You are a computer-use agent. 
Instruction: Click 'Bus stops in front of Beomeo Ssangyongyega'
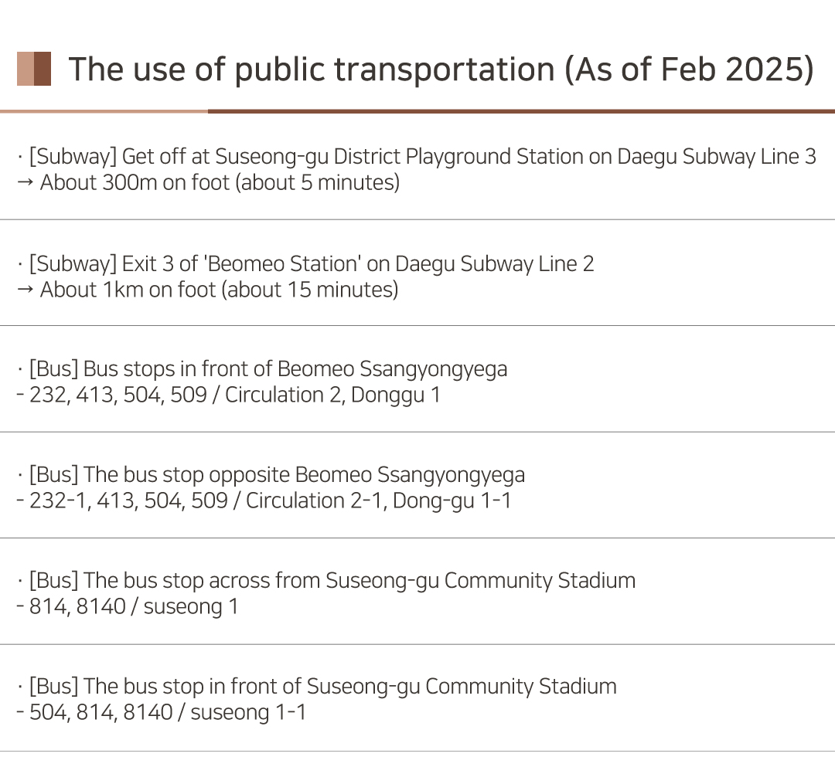[x=295, y=369]
